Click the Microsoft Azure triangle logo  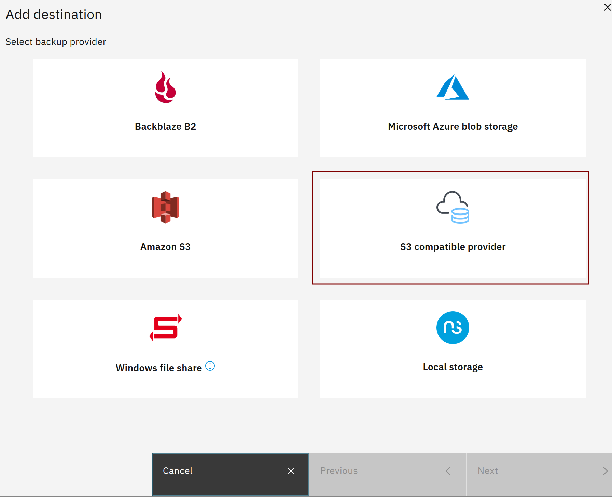[x=453, y=87]
